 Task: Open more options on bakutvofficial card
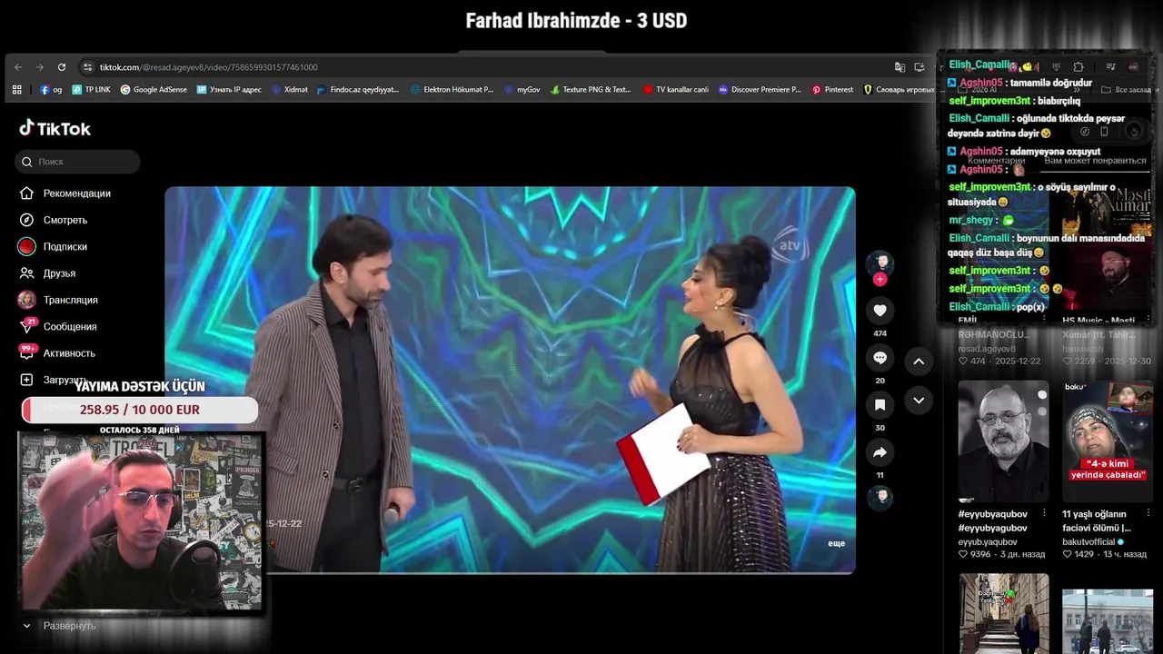click(x=1148, y=514)
